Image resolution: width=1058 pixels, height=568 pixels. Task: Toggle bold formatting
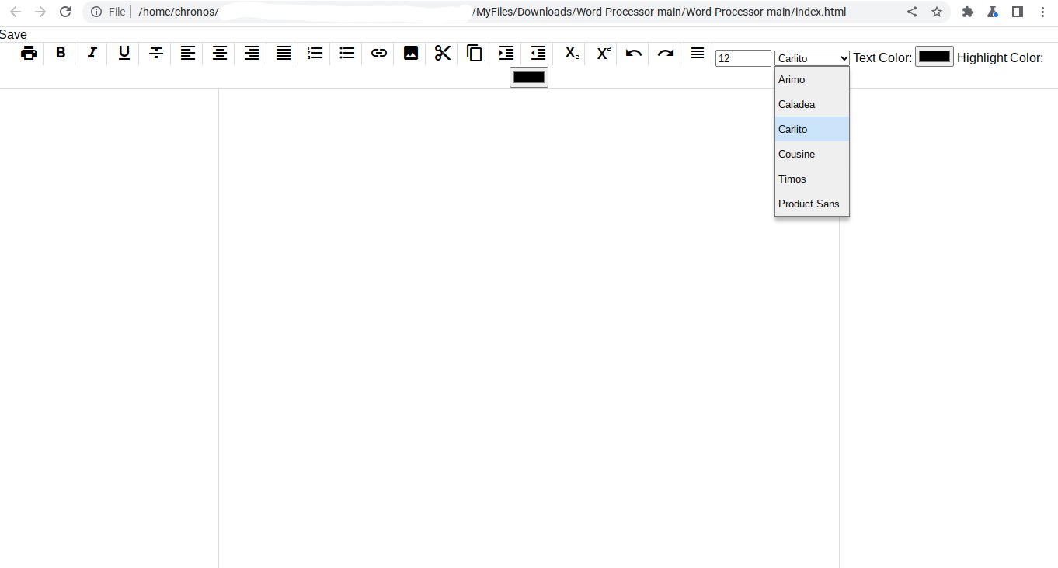pyautogui.click(x=61, y=53)
